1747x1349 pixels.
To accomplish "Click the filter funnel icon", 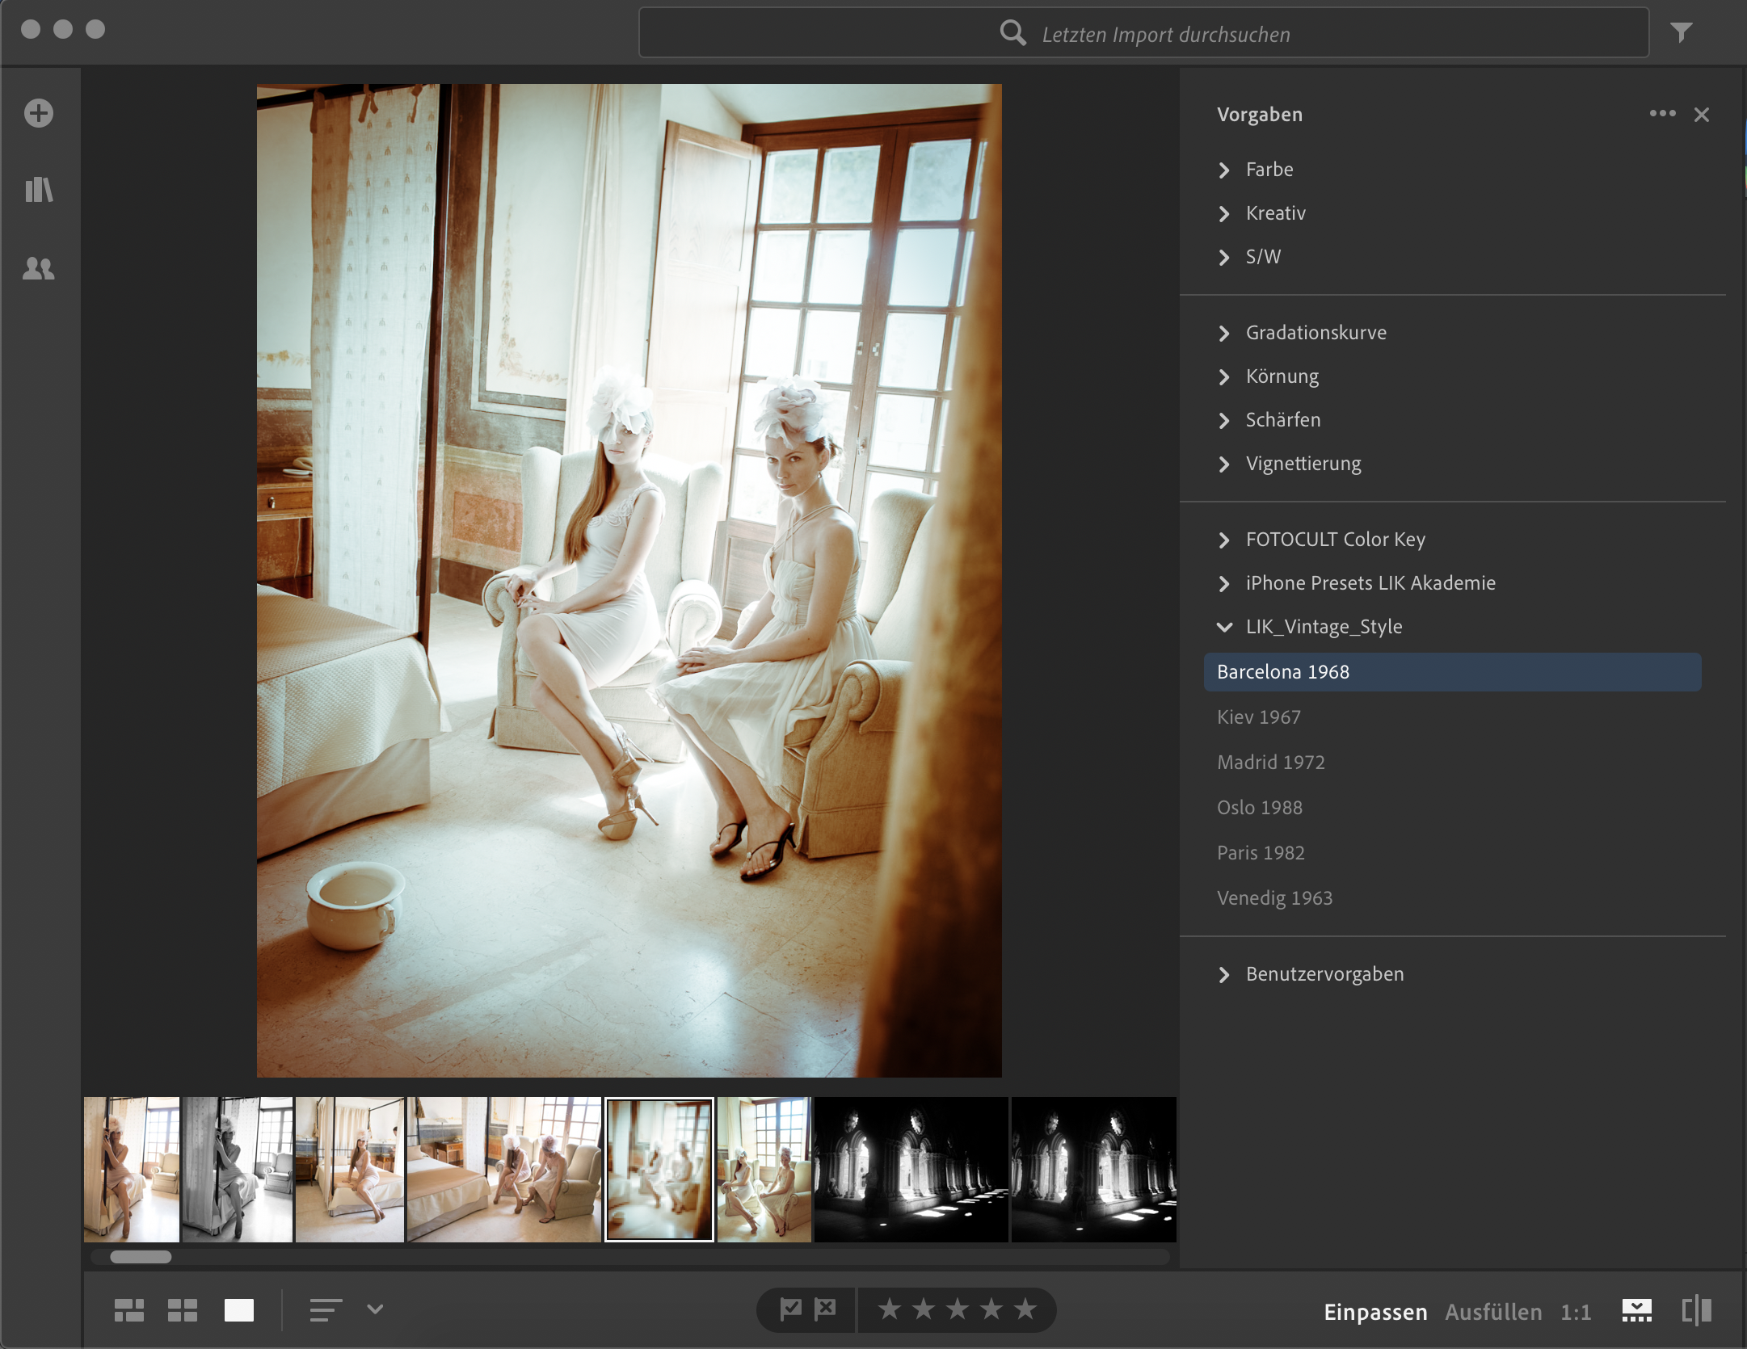I will click(x=1682, y=32).
